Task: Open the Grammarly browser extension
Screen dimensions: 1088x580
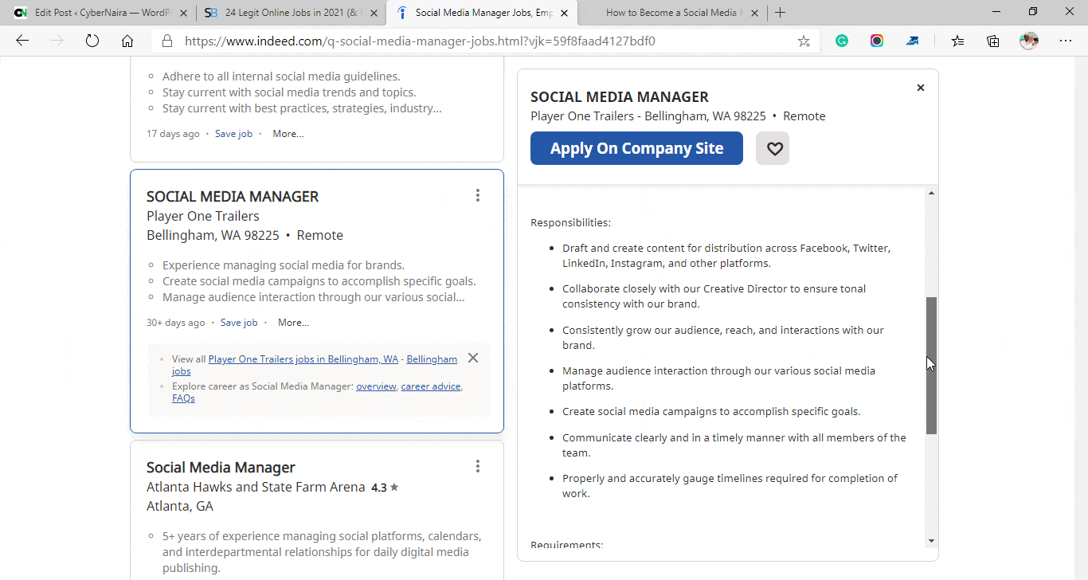Action: [x=842, y=40]
